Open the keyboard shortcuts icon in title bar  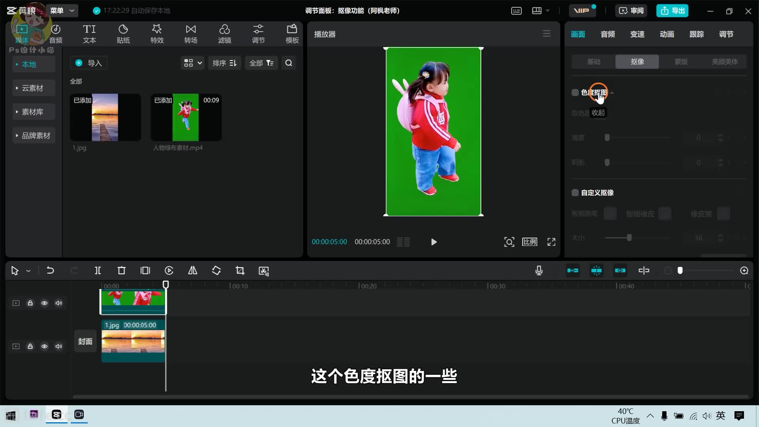(516, 11)
